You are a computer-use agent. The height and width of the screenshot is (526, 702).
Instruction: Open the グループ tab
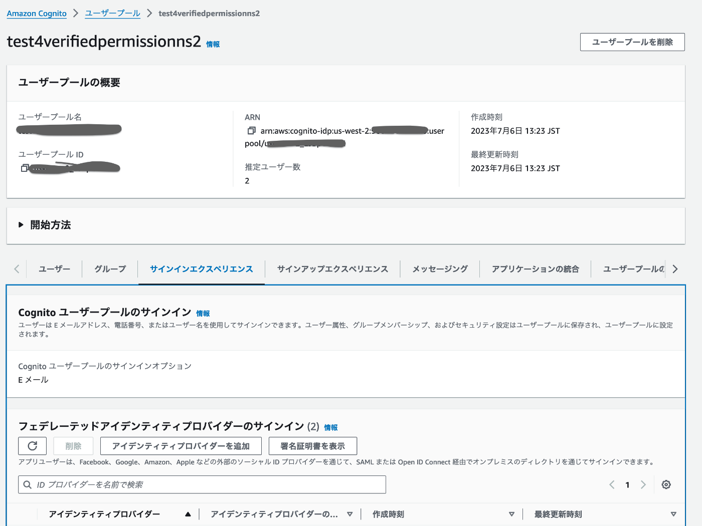(x=110, y=269)
